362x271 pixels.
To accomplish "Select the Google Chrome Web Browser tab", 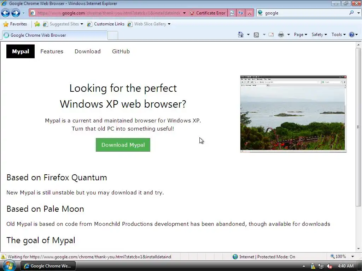I will coord(55,35).
